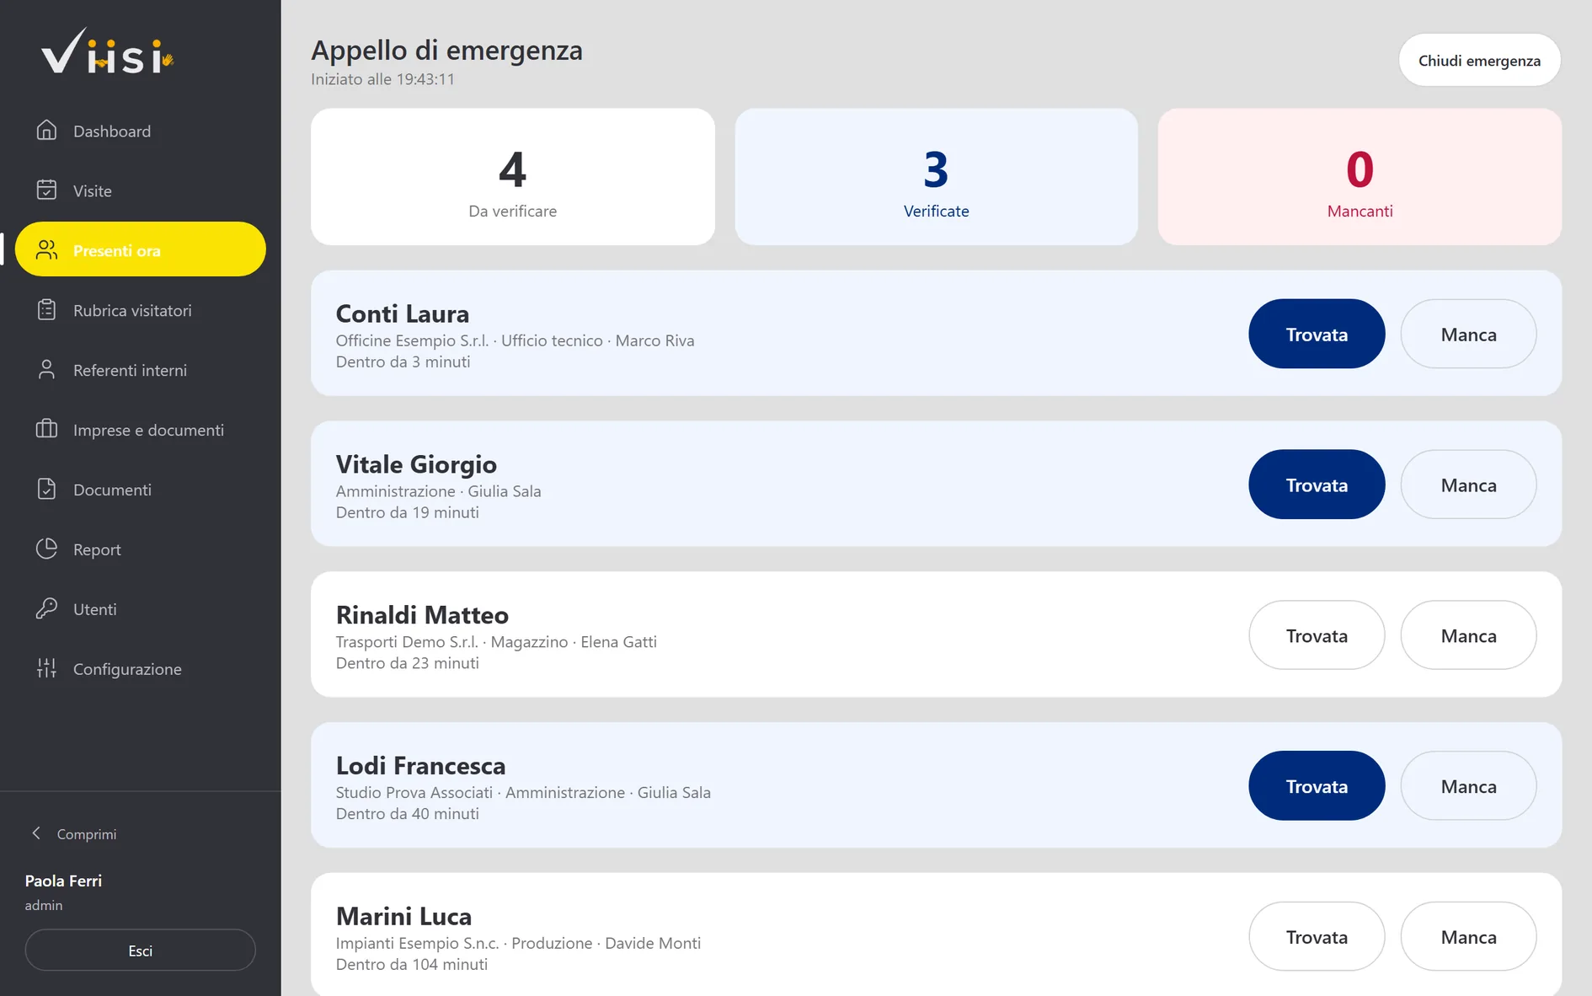Click the Visite calendar icon
The width and height of the screenshot is (1592, 996).
(47, 190)
